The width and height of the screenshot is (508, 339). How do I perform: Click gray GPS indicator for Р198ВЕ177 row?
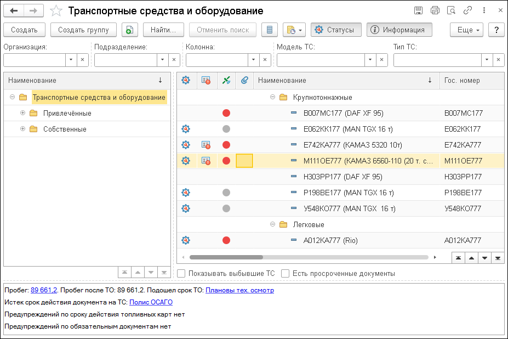[x=226, y=193]
